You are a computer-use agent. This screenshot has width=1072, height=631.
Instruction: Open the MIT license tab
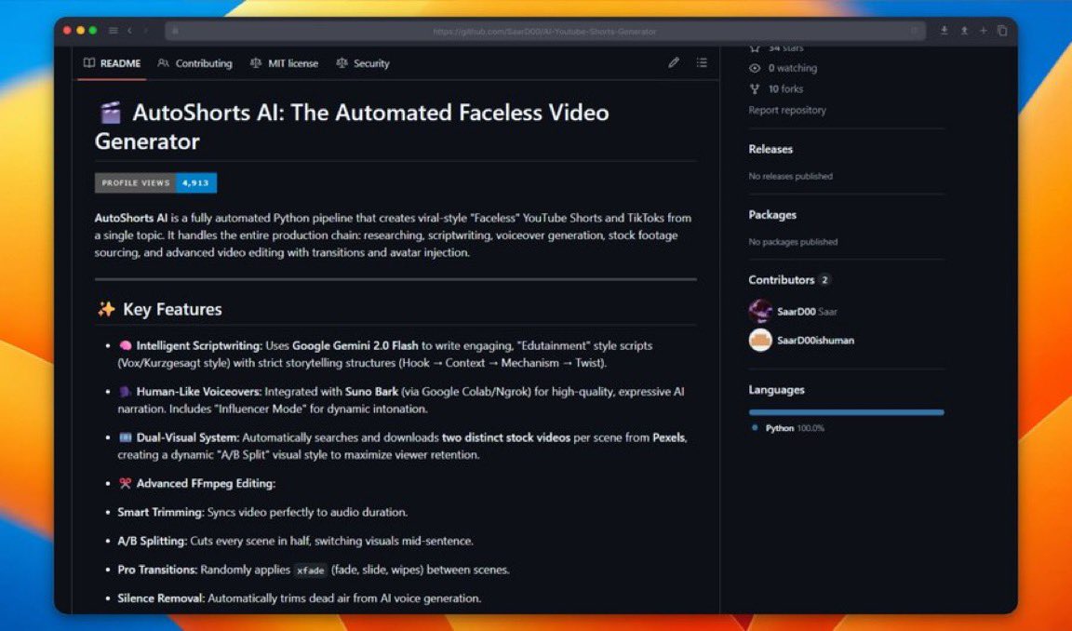[285, 63]
